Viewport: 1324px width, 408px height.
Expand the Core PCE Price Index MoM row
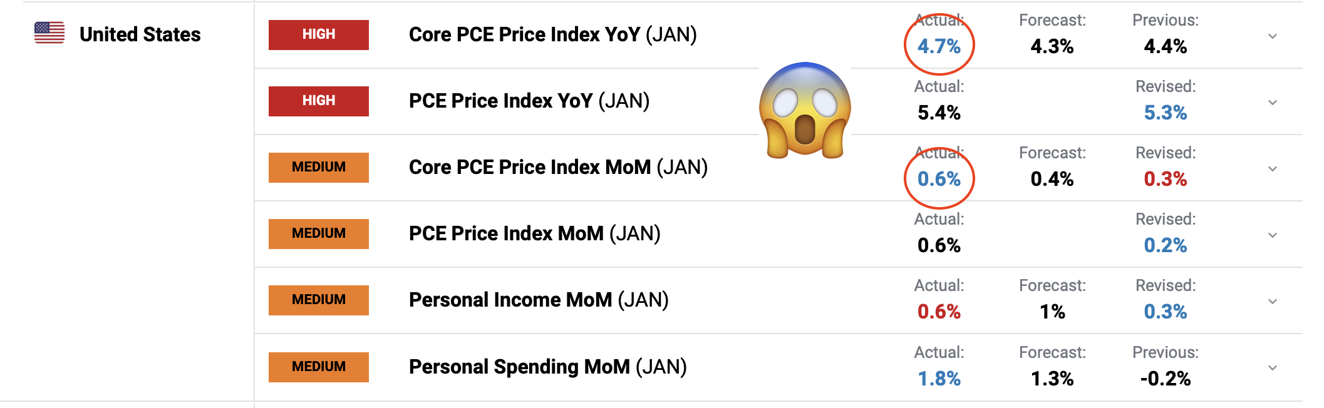pos(1272,169)
